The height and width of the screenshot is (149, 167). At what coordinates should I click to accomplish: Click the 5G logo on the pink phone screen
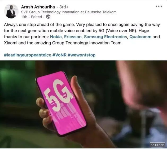tap(58, 95)
